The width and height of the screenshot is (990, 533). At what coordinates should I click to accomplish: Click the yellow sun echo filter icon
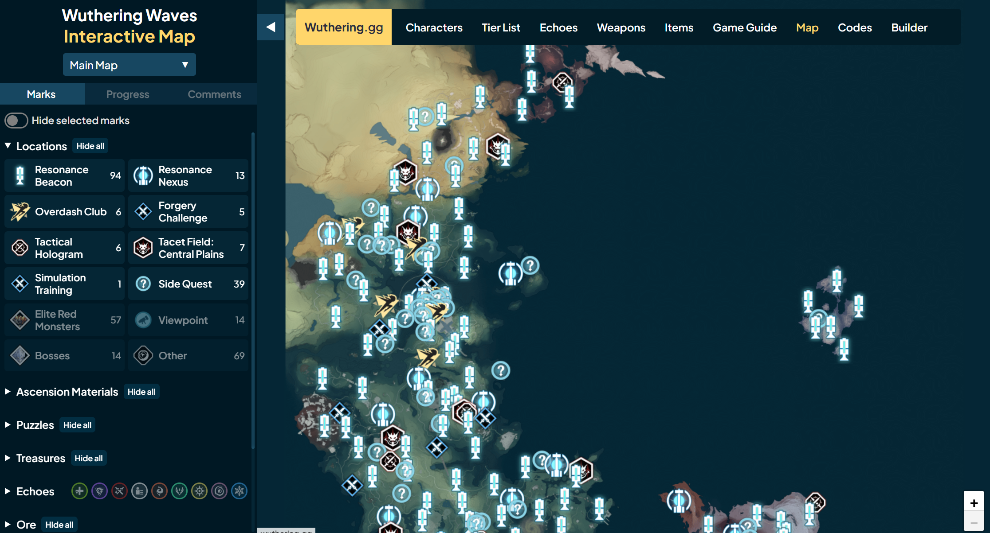[x=199, y=491]
